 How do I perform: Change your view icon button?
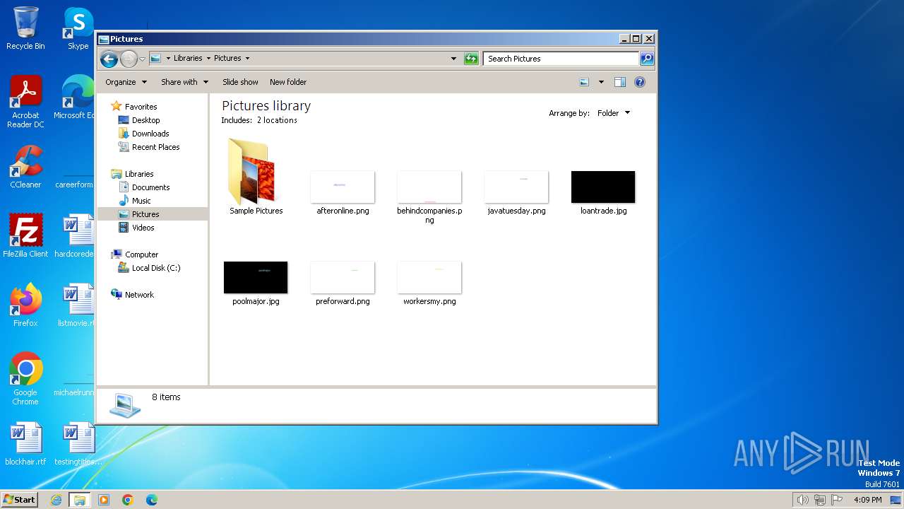click(584, 82)
